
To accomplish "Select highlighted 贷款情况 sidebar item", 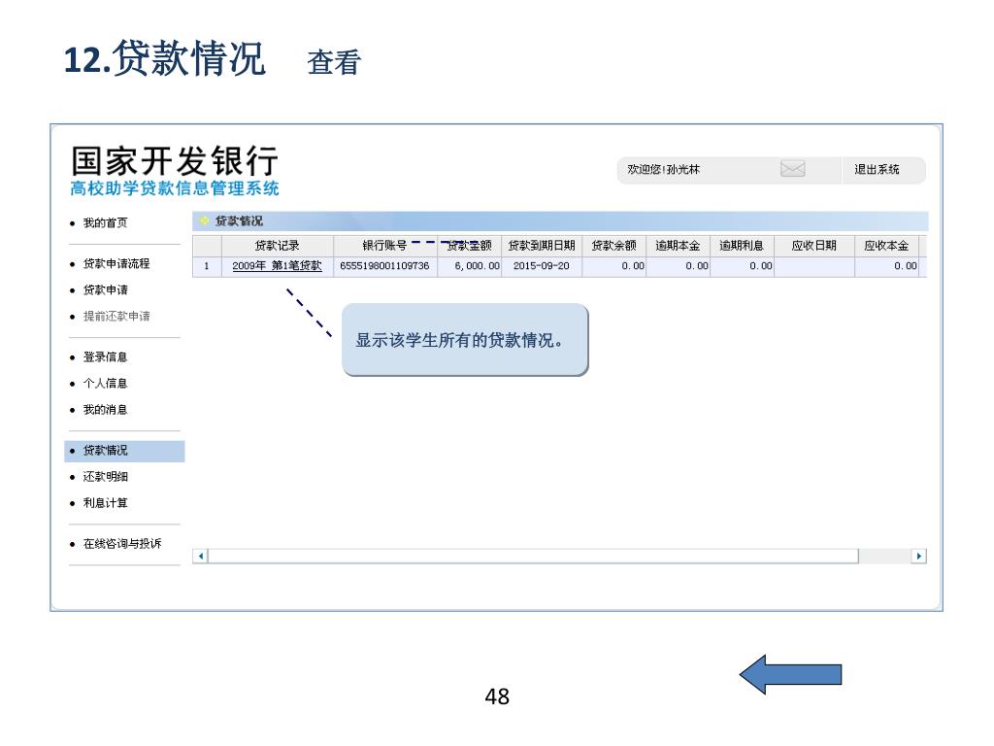I will pyautogui.click(x=125, y=451).
